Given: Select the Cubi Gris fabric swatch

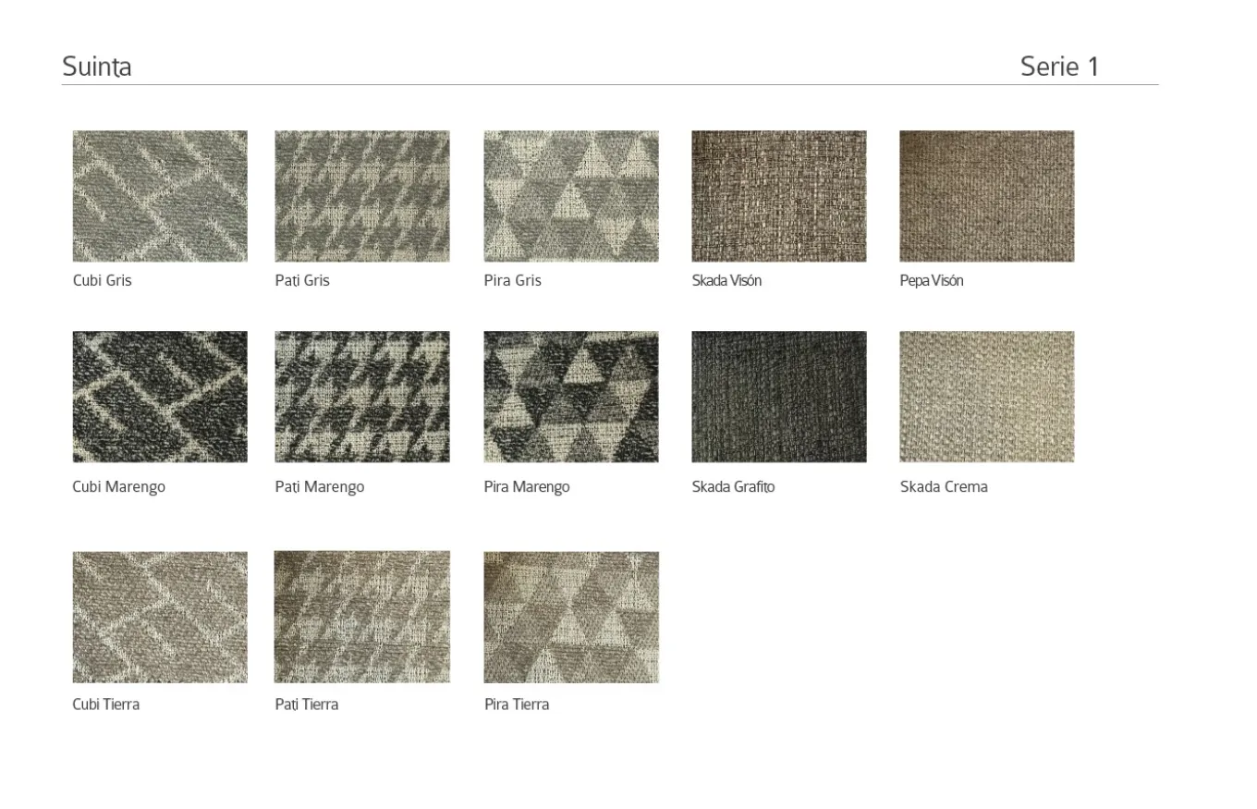Looking at the screenshot, I should (160, 196).
